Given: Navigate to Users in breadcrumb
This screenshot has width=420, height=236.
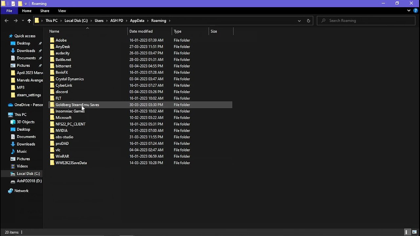Looking at the screenshot, I should click(x=99, y=21).
